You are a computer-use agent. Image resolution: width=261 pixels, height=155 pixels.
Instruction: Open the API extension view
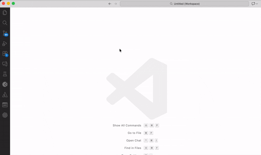pos(5,105)
